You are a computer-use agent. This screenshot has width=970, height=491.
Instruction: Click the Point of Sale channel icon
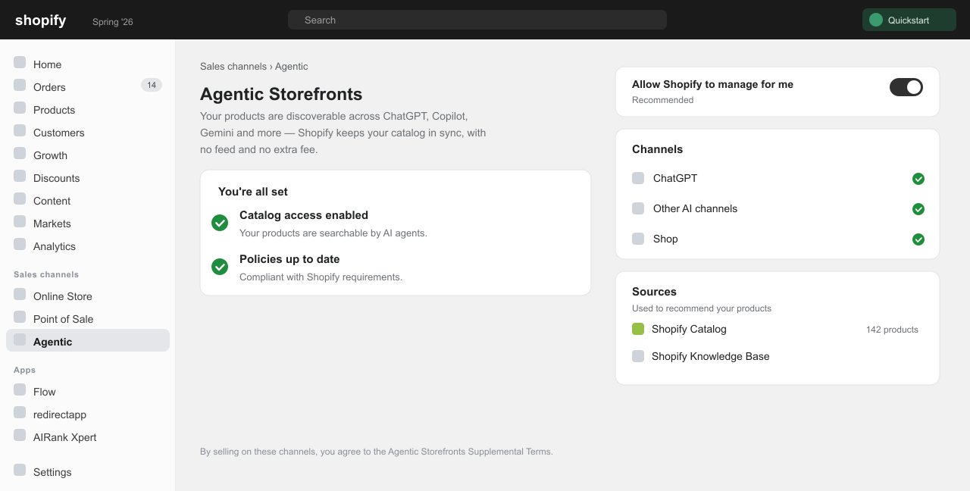20,317
